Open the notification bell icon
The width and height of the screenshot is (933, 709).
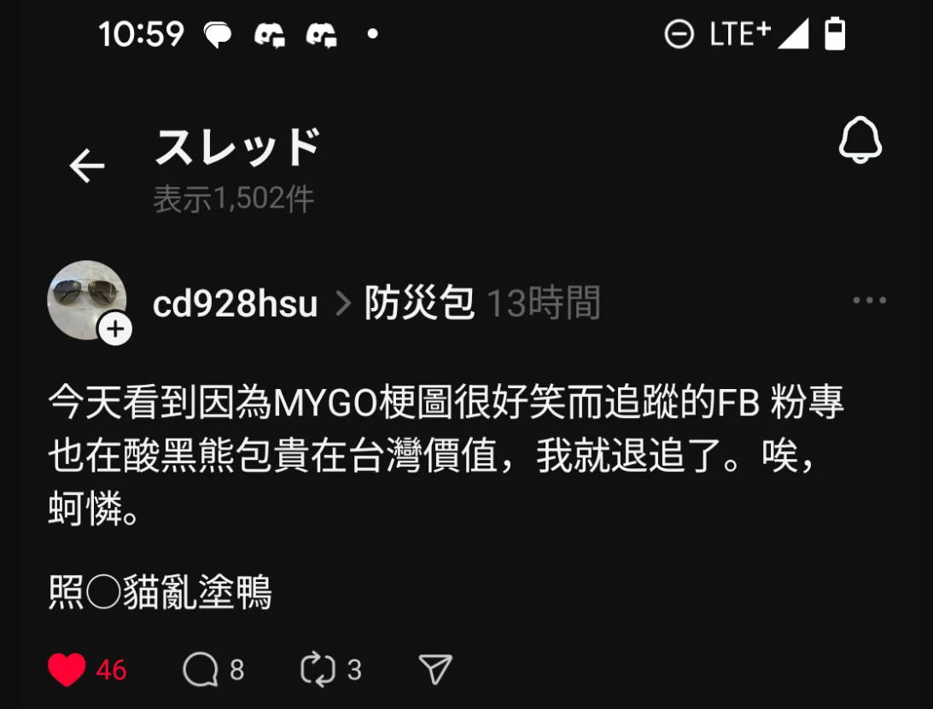click(860, 141)
